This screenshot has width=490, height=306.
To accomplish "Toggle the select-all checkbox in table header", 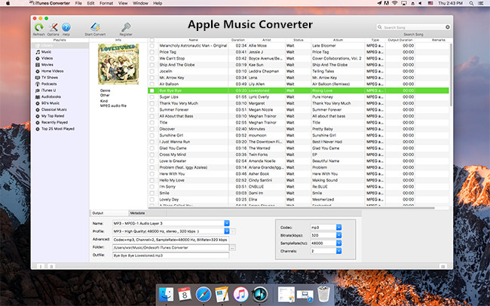I will 152,40.
